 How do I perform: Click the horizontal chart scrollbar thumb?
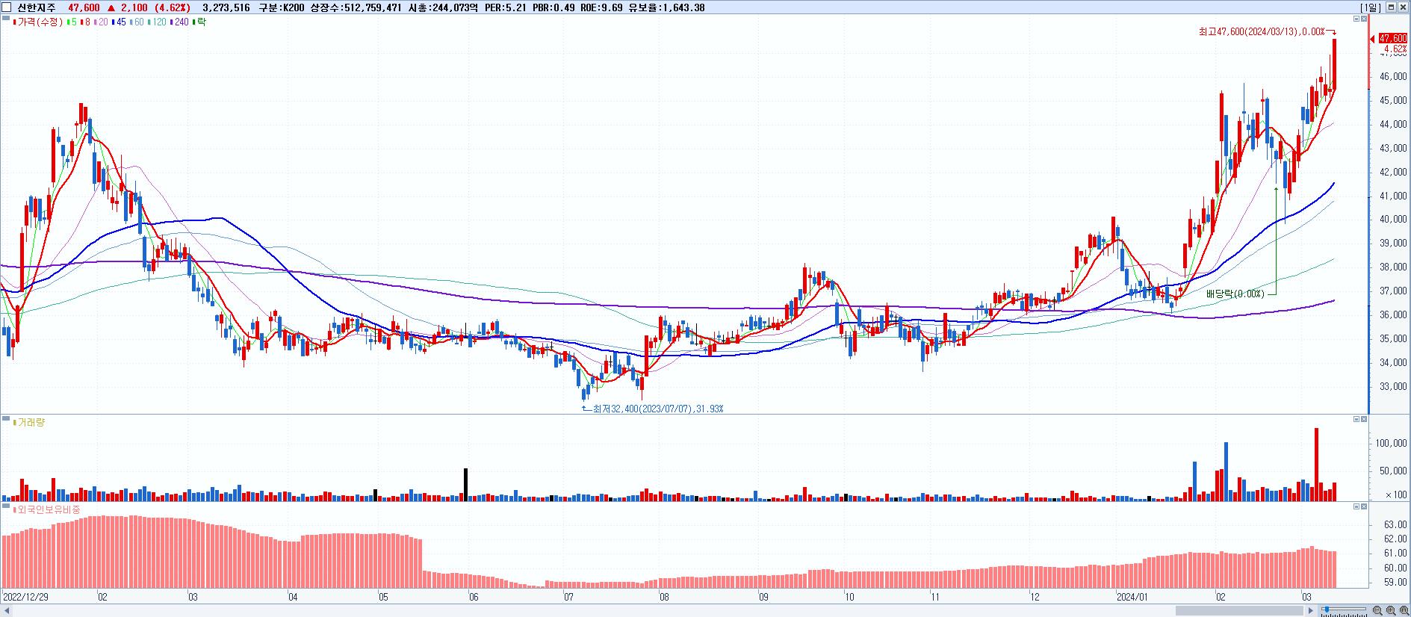click(x=1239, y=610)
